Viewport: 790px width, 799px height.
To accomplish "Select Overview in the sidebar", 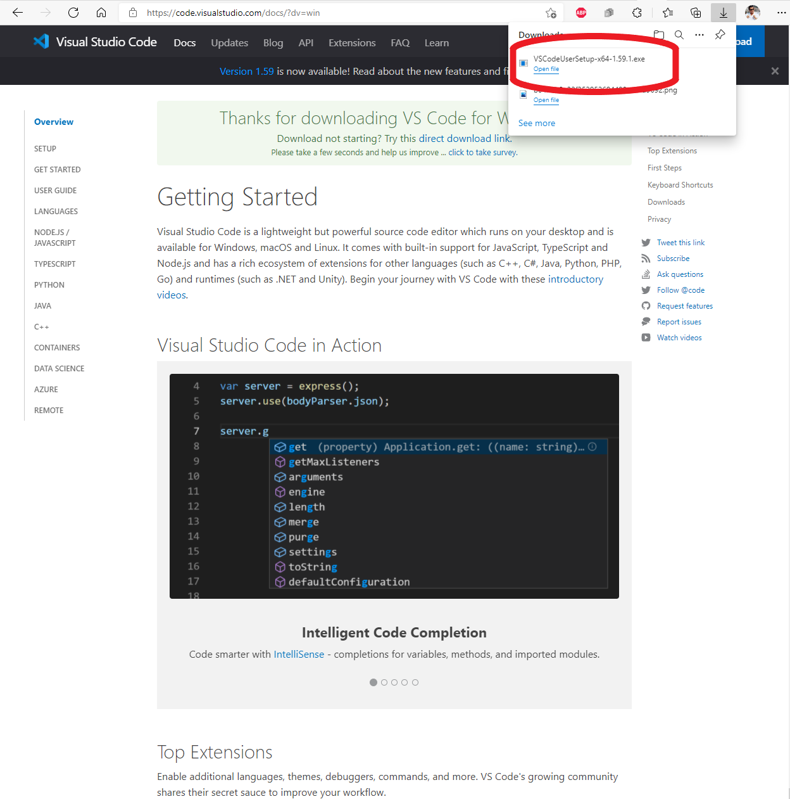I will [x=54, y=122].
